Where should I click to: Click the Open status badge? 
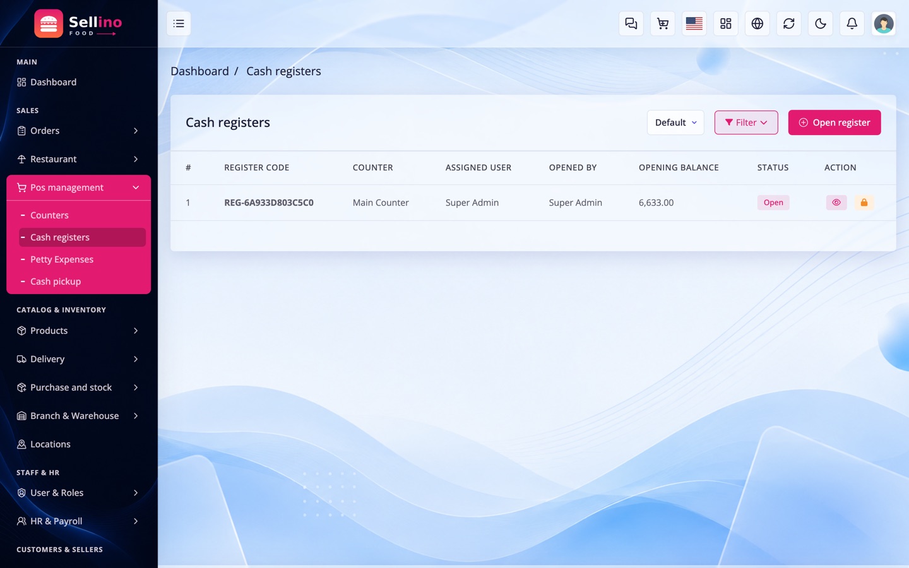[x=773, y=203]
